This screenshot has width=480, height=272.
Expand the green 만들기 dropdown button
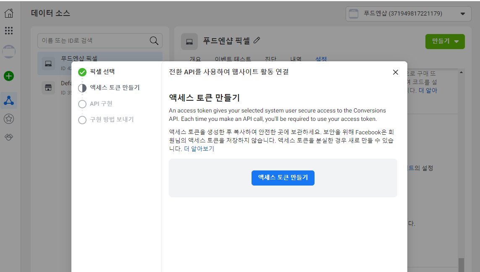coord(445,41)
